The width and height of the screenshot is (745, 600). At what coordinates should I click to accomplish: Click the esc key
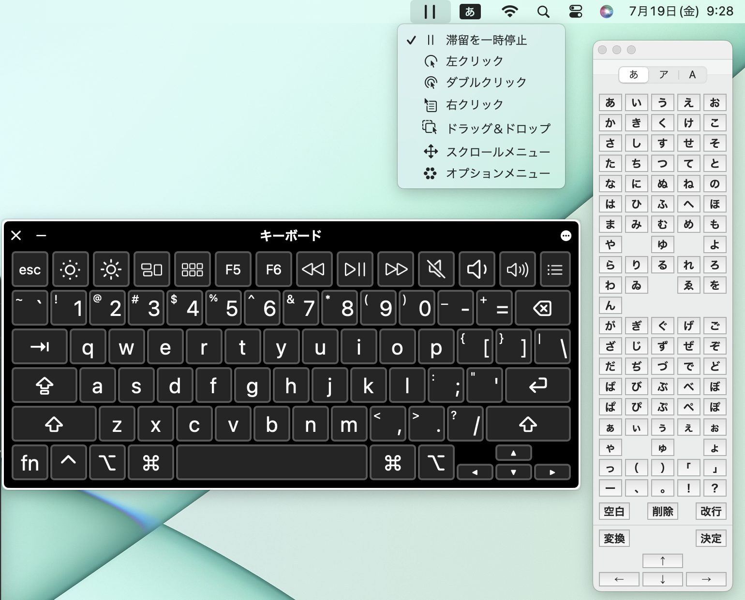30,269
